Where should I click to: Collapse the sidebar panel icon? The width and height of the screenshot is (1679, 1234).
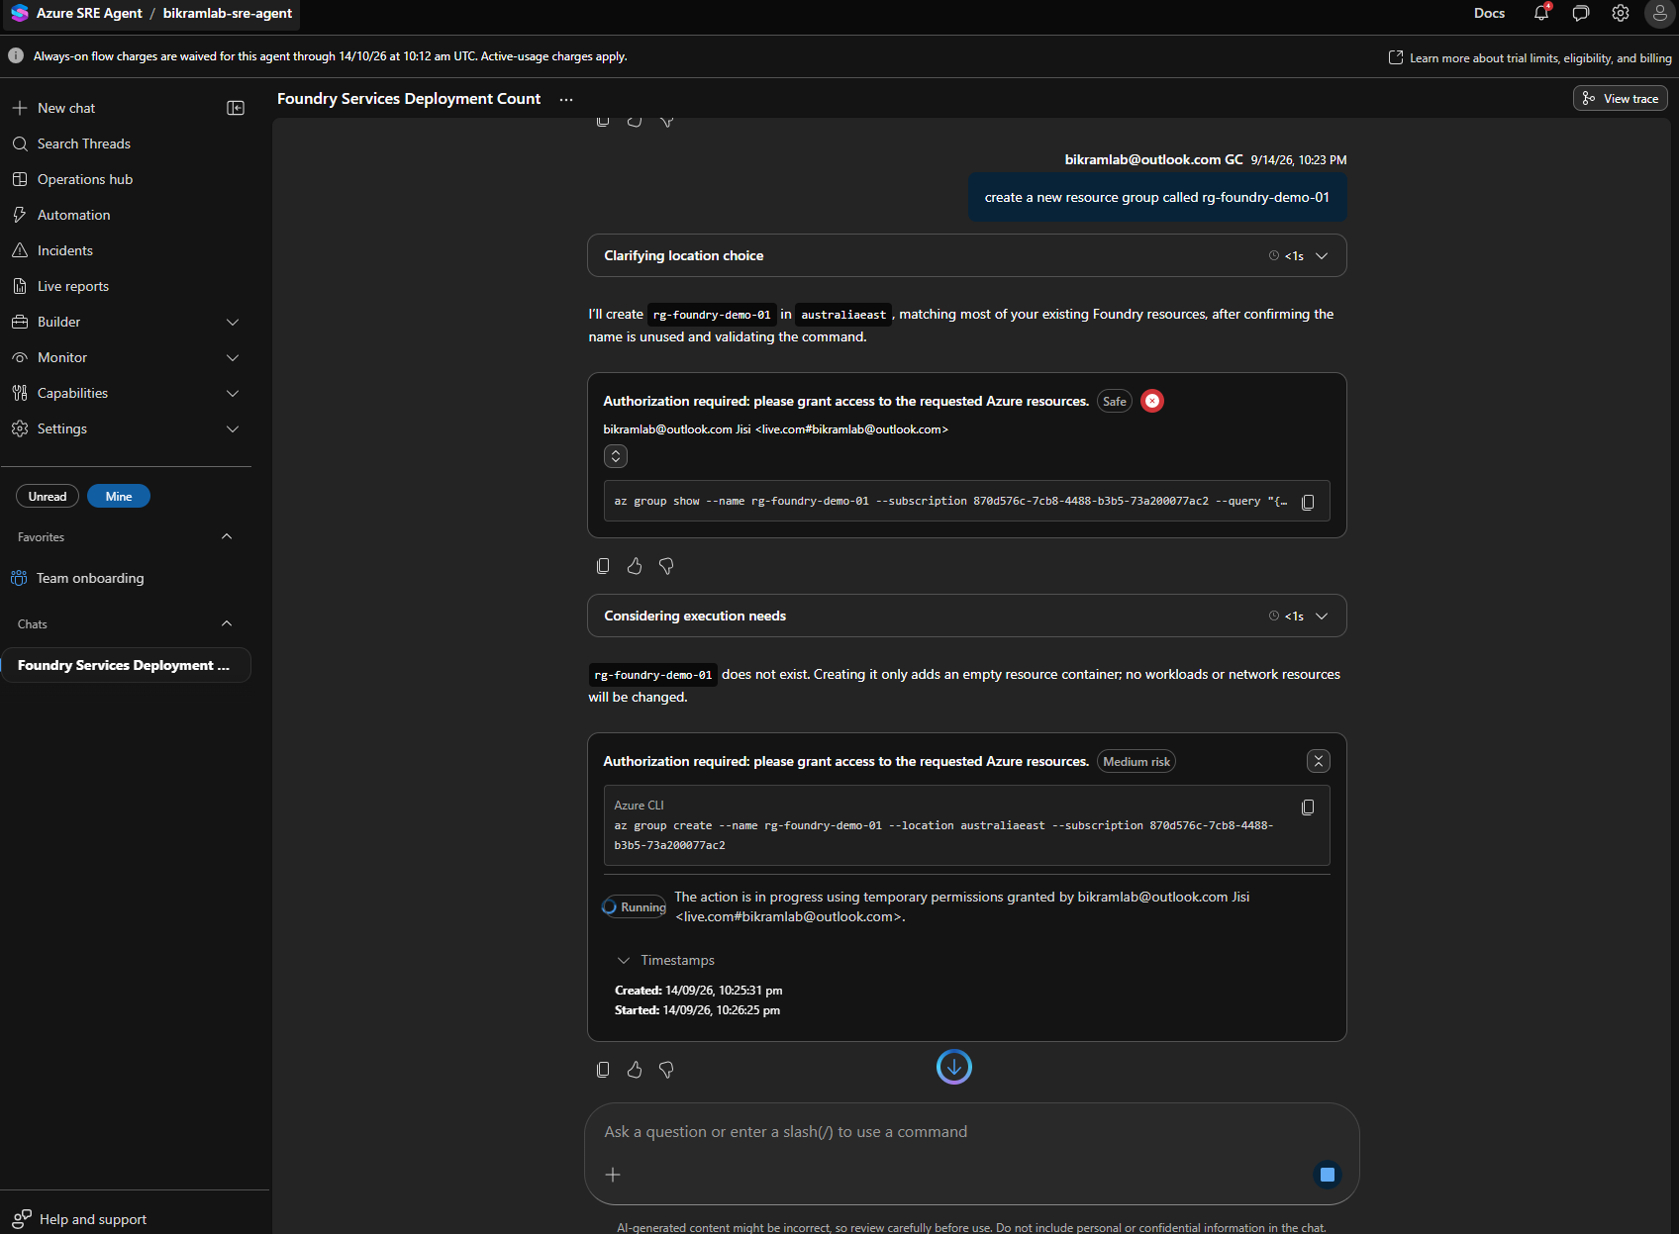click(x=236, y=108)
